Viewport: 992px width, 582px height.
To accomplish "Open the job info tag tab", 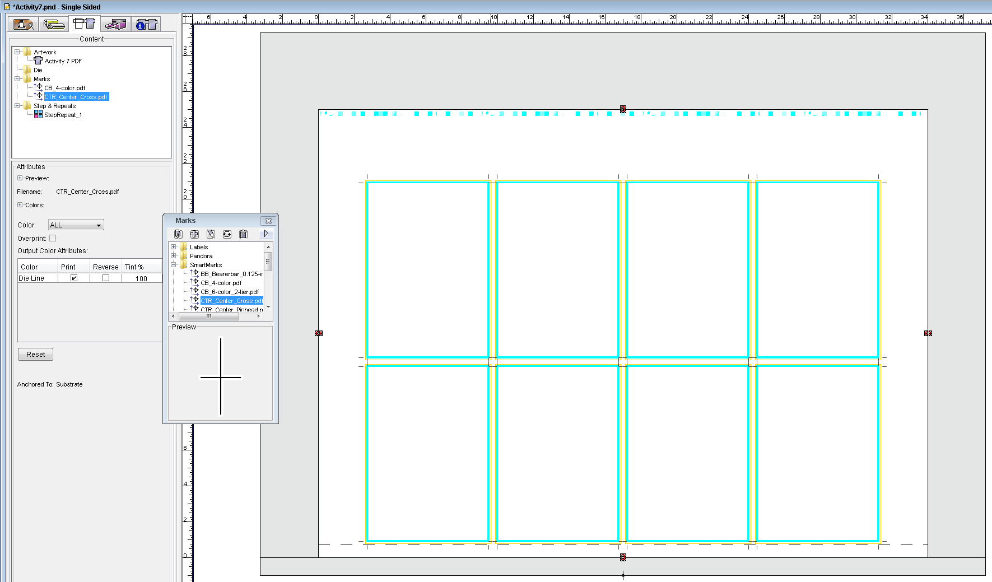I will [x=23, y=24].
